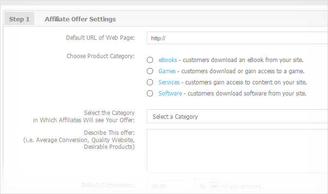Open the Games link

(x=167, y=71)
